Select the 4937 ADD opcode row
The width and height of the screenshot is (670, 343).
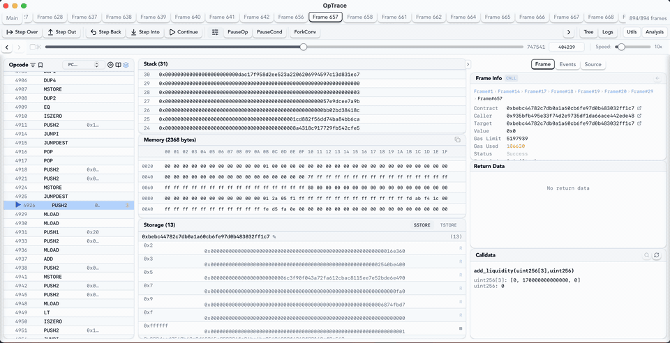pyautogui.click(x=69, y=259)
